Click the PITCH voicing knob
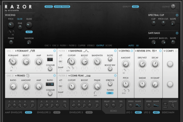The image size is (183, 122). coord(11,25)
